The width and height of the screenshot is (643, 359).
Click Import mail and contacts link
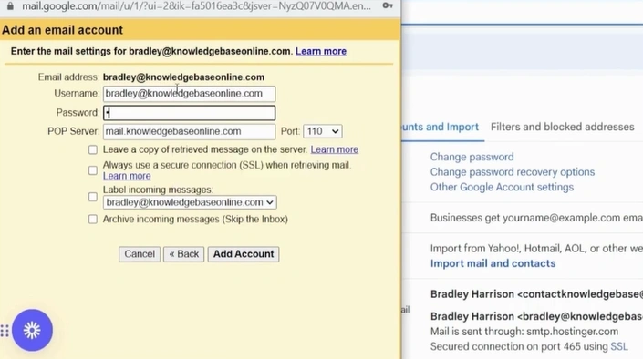click(493, 263)
